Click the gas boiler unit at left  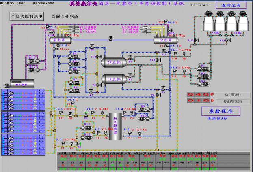point(22,83)
